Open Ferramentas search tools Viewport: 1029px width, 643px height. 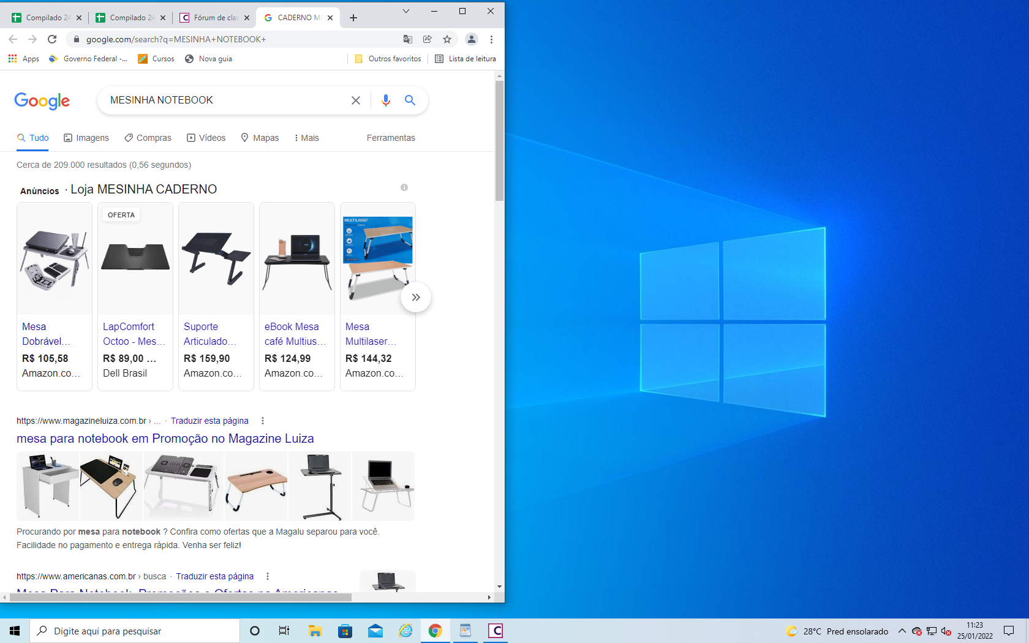(391, 138)
